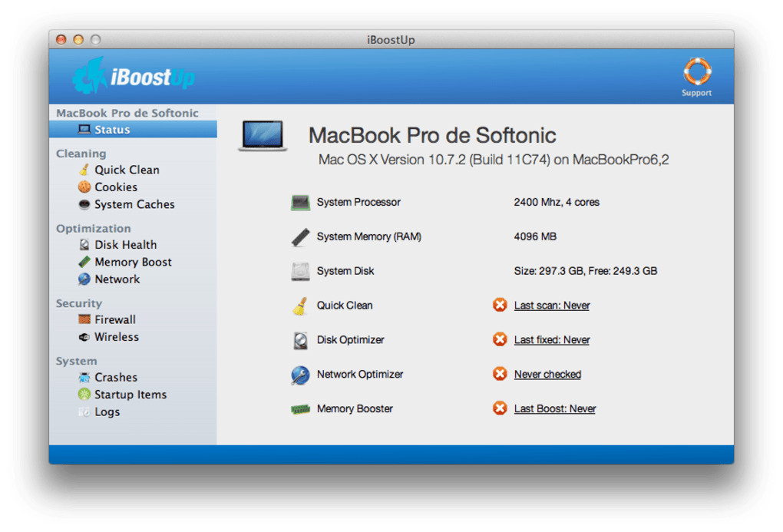Click the Status laptop icon in sidebar
The height and width of the screenshot is (532, 783).
84,130
